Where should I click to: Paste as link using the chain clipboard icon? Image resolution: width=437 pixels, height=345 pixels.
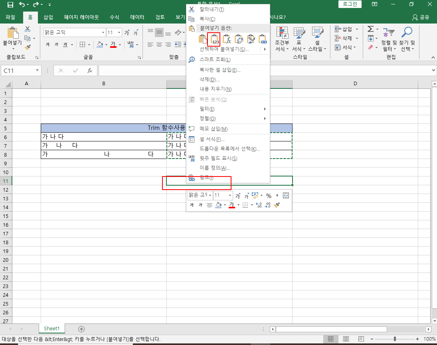pyautogui.click(x=263, y=39)
